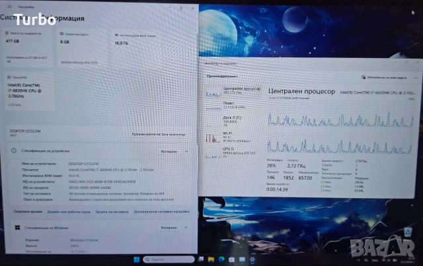Select GPU 0 entry in Task Manager
This screenshot has width=423, height=266.
point(233,152)
